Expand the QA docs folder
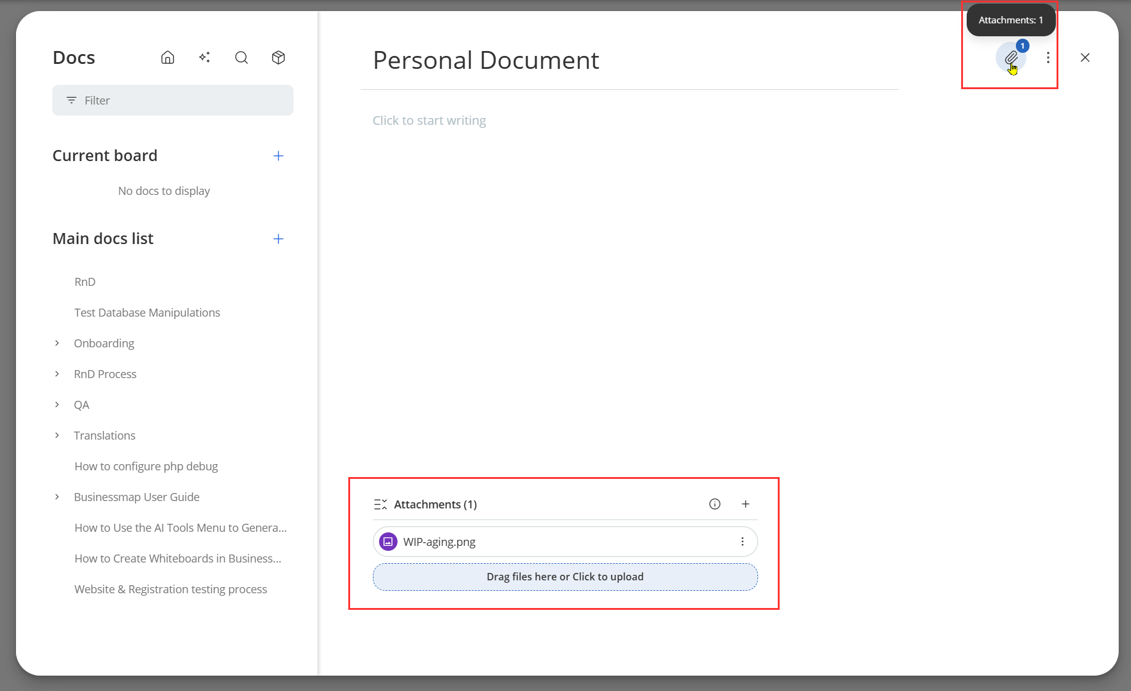The image size is (1131, 691). coord(57,405)
